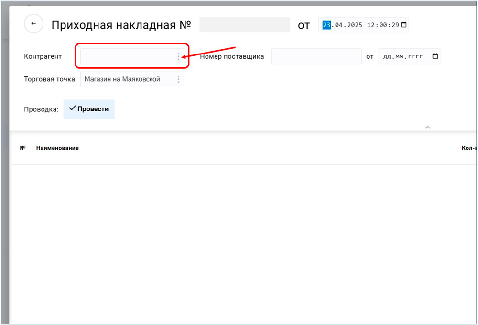Viewport: 478px width, 325px height.
Task: Select the seconds segment 29 of invoice time
Action: coord(395,25)
